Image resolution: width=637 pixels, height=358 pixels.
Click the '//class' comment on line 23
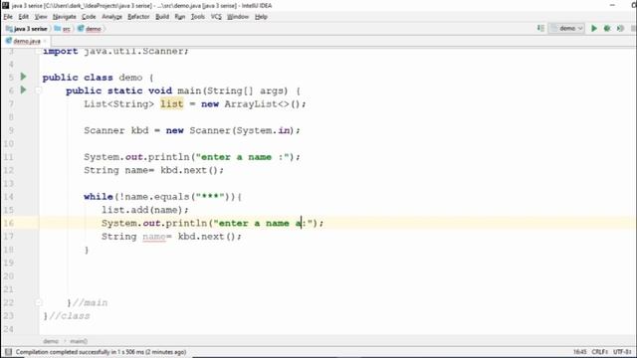[x=69, y=316]
